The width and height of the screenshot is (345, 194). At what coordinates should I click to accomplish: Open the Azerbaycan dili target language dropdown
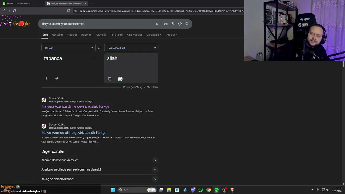pos(131,48)
